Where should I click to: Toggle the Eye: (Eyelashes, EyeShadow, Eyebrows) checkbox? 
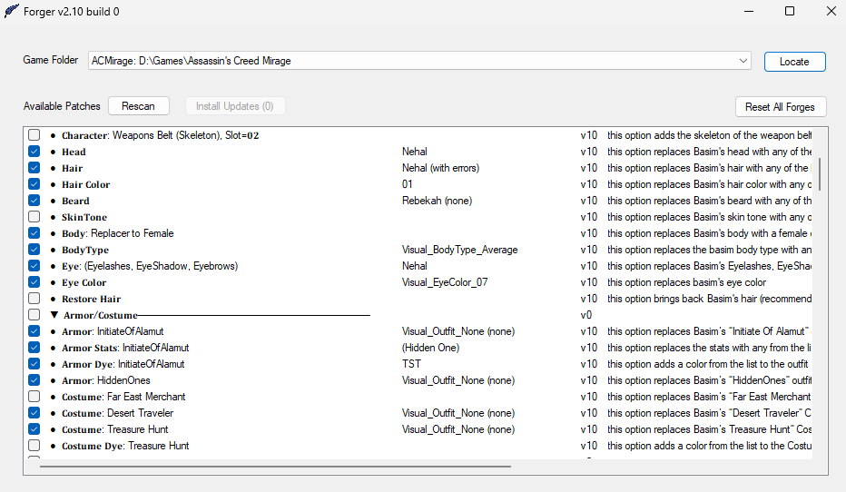[34, 266]
